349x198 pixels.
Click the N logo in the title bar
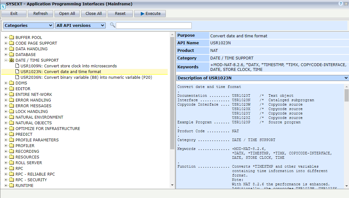pyautogui.click(x=3, y=7)
